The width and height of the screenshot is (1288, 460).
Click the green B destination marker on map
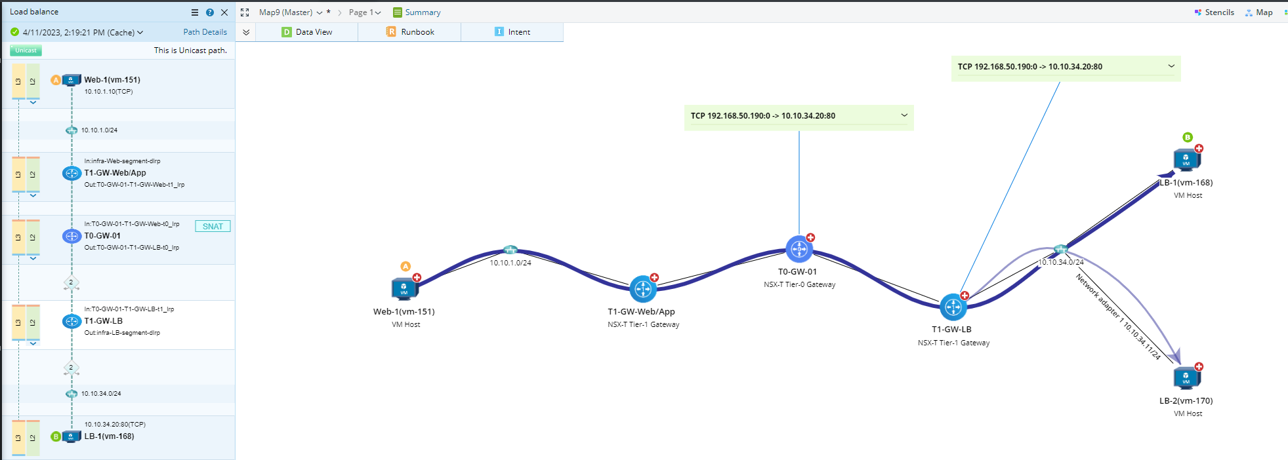coord(1187,138)
